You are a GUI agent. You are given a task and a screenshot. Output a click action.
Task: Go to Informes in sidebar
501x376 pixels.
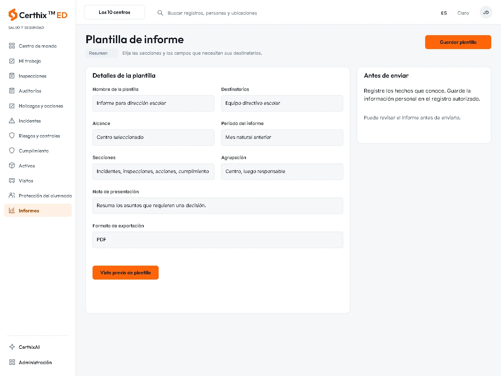pyautogui.click(x=38, y=211)
